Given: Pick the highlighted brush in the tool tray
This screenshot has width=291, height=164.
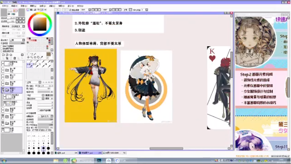Looking at the screenshot, I should coord(30,65).
